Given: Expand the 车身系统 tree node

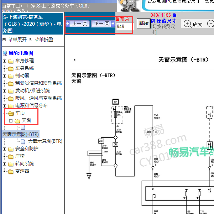Looking at the screenshot, I should 4,68.
